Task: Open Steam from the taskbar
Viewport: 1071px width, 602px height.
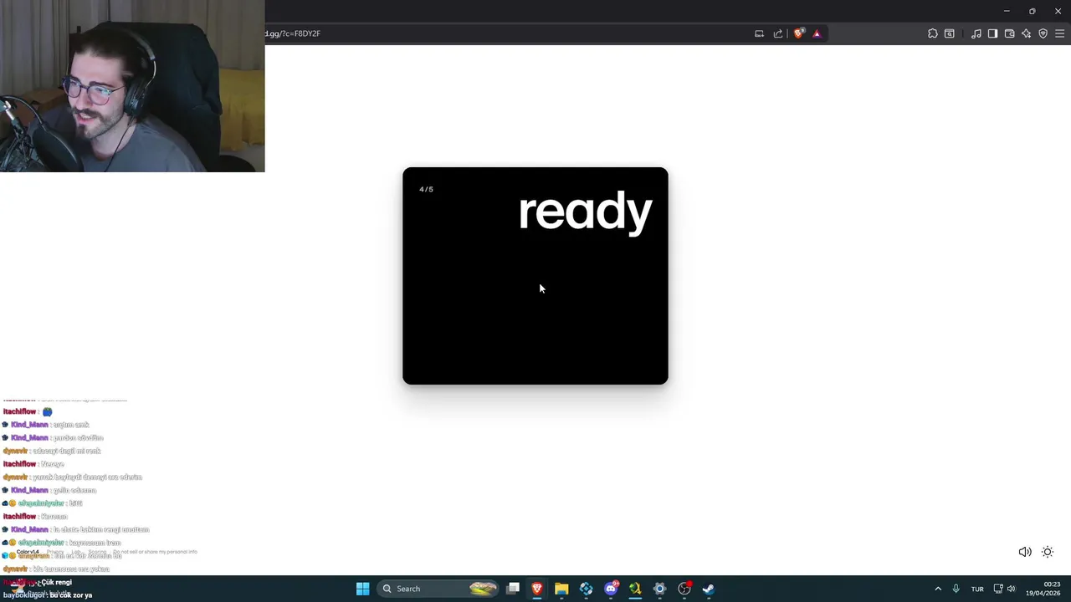Action: tap(709, 589)
